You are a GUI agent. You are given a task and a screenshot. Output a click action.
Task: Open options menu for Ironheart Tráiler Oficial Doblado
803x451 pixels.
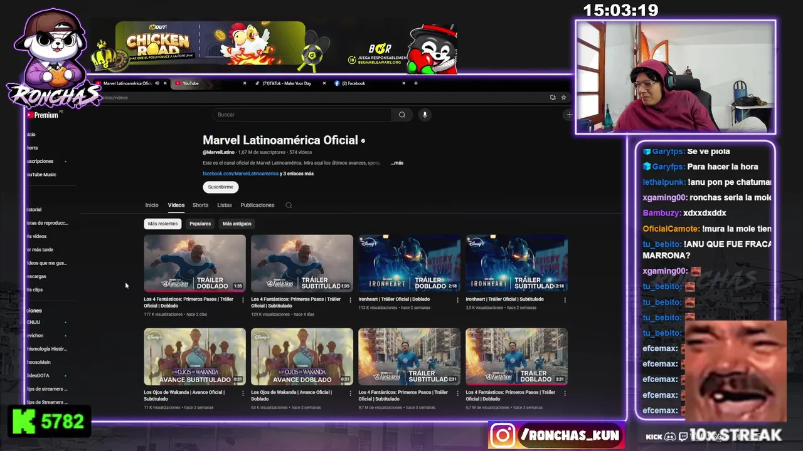pos(457,300)
